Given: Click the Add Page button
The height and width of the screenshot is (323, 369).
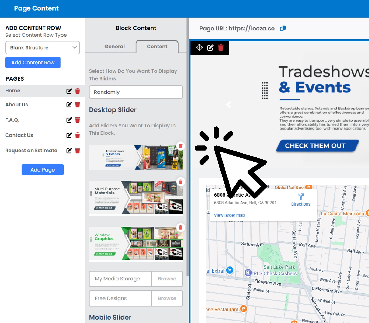Looking at the screenshot, I should pos(43,170).
